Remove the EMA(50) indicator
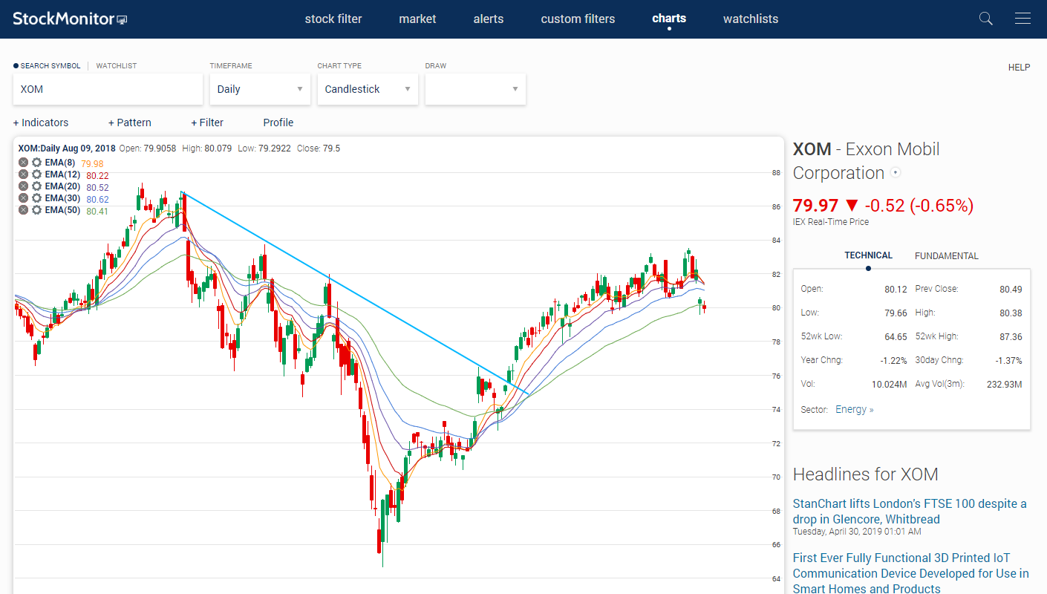Screen dimensions: 1047x594 click(24, 210)
